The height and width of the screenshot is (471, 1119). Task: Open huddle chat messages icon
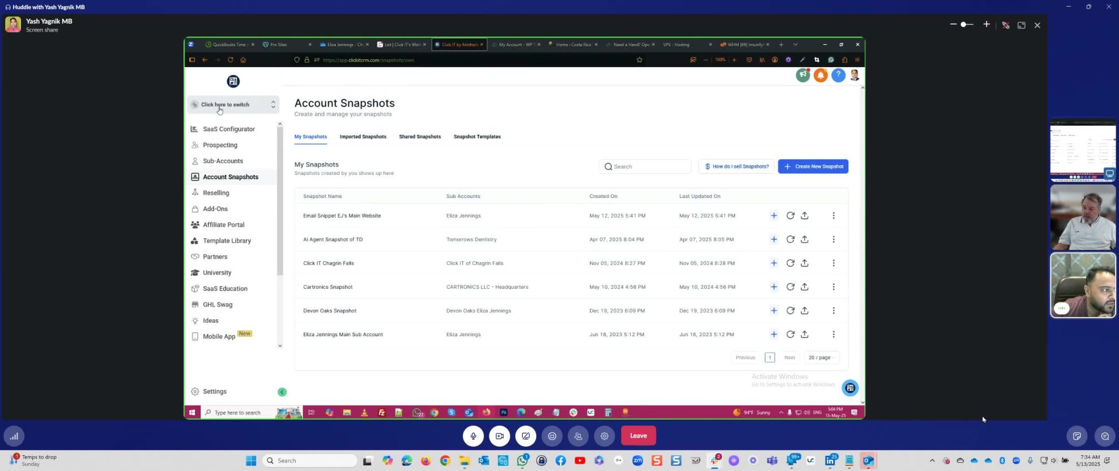coord(1105,436)
